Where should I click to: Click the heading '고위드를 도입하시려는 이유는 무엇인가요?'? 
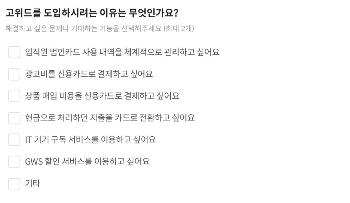pyautogui.click(x=92, y=13)
